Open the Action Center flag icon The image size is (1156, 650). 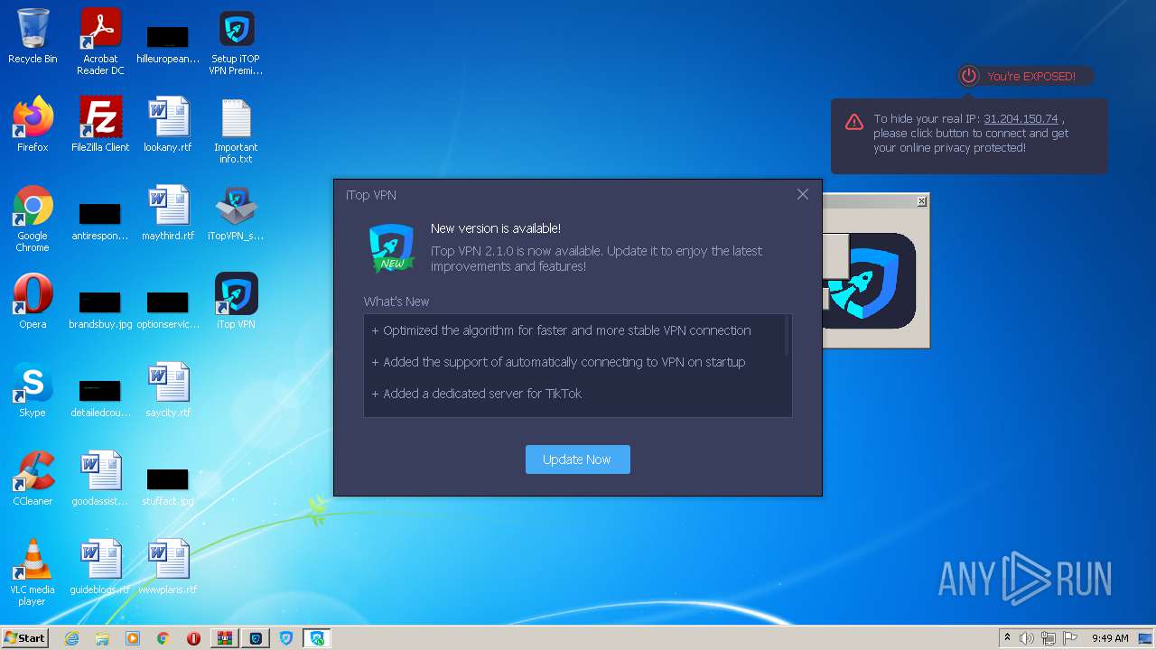[x=1070, y=638]
